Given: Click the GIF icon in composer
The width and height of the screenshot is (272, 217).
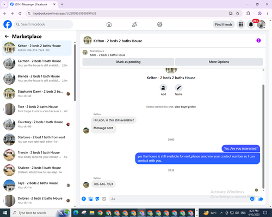Looking at the screenshot, I should 104,199.
